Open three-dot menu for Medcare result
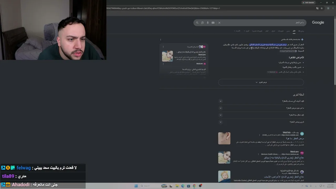Image resolution: width=336 pixels, height=189 pixels. pyautogui.click(x=258, y=154)
